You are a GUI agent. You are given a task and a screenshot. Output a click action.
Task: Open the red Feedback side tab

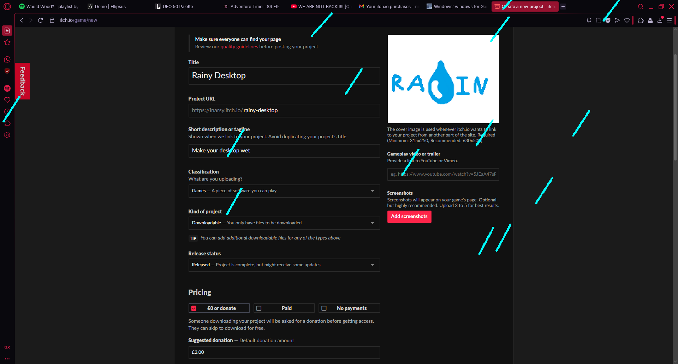pyautogui.click(x=22, y=81)
